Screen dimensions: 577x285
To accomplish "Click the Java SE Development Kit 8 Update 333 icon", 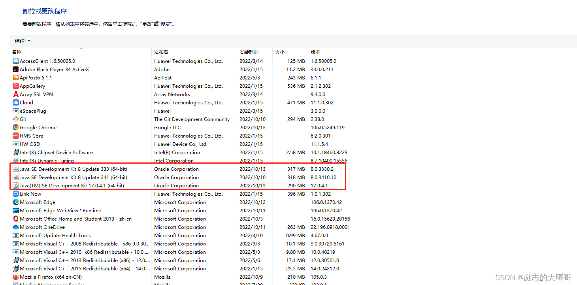I will tap(16, 169).
